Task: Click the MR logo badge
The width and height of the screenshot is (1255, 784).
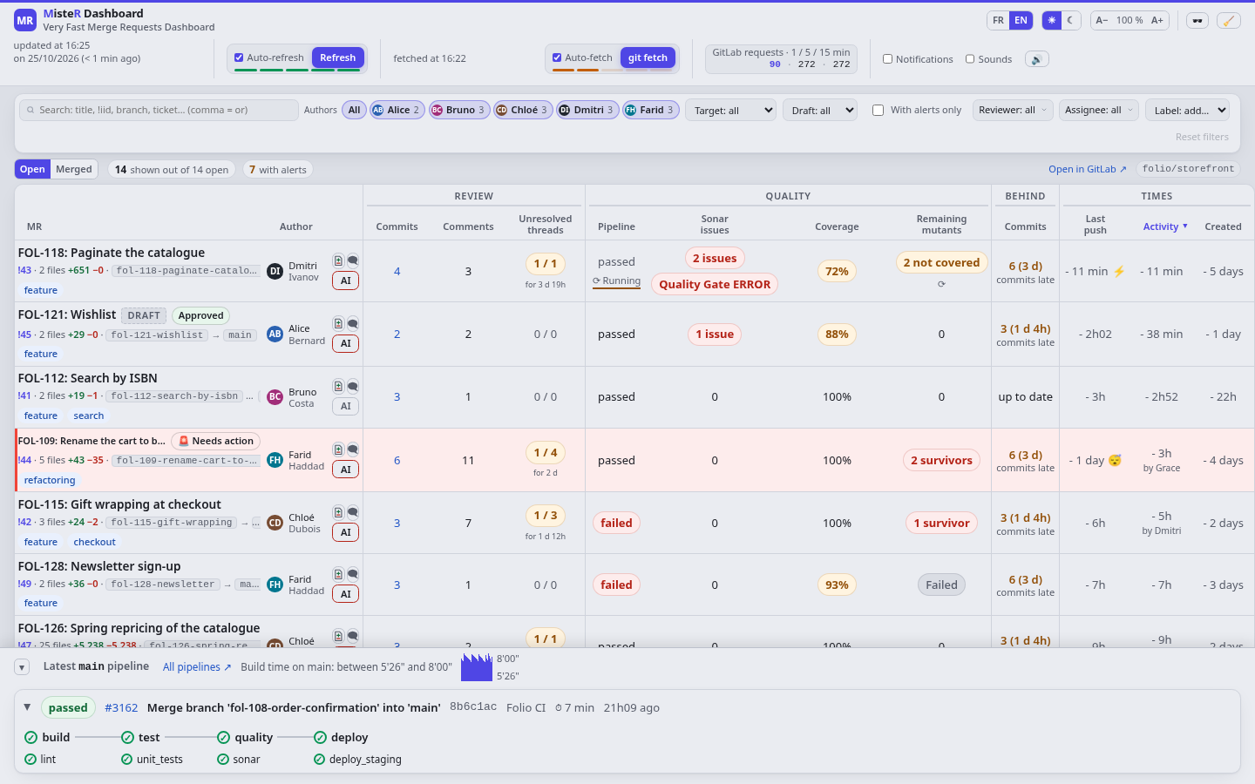Action: [25, 20]
